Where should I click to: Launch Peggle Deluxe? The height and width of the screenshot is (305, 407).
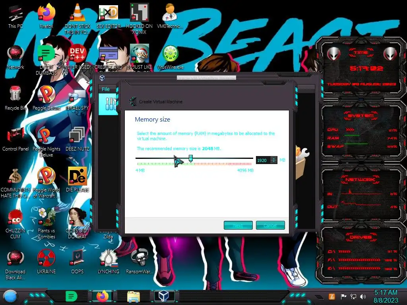(x=47, y=98)
